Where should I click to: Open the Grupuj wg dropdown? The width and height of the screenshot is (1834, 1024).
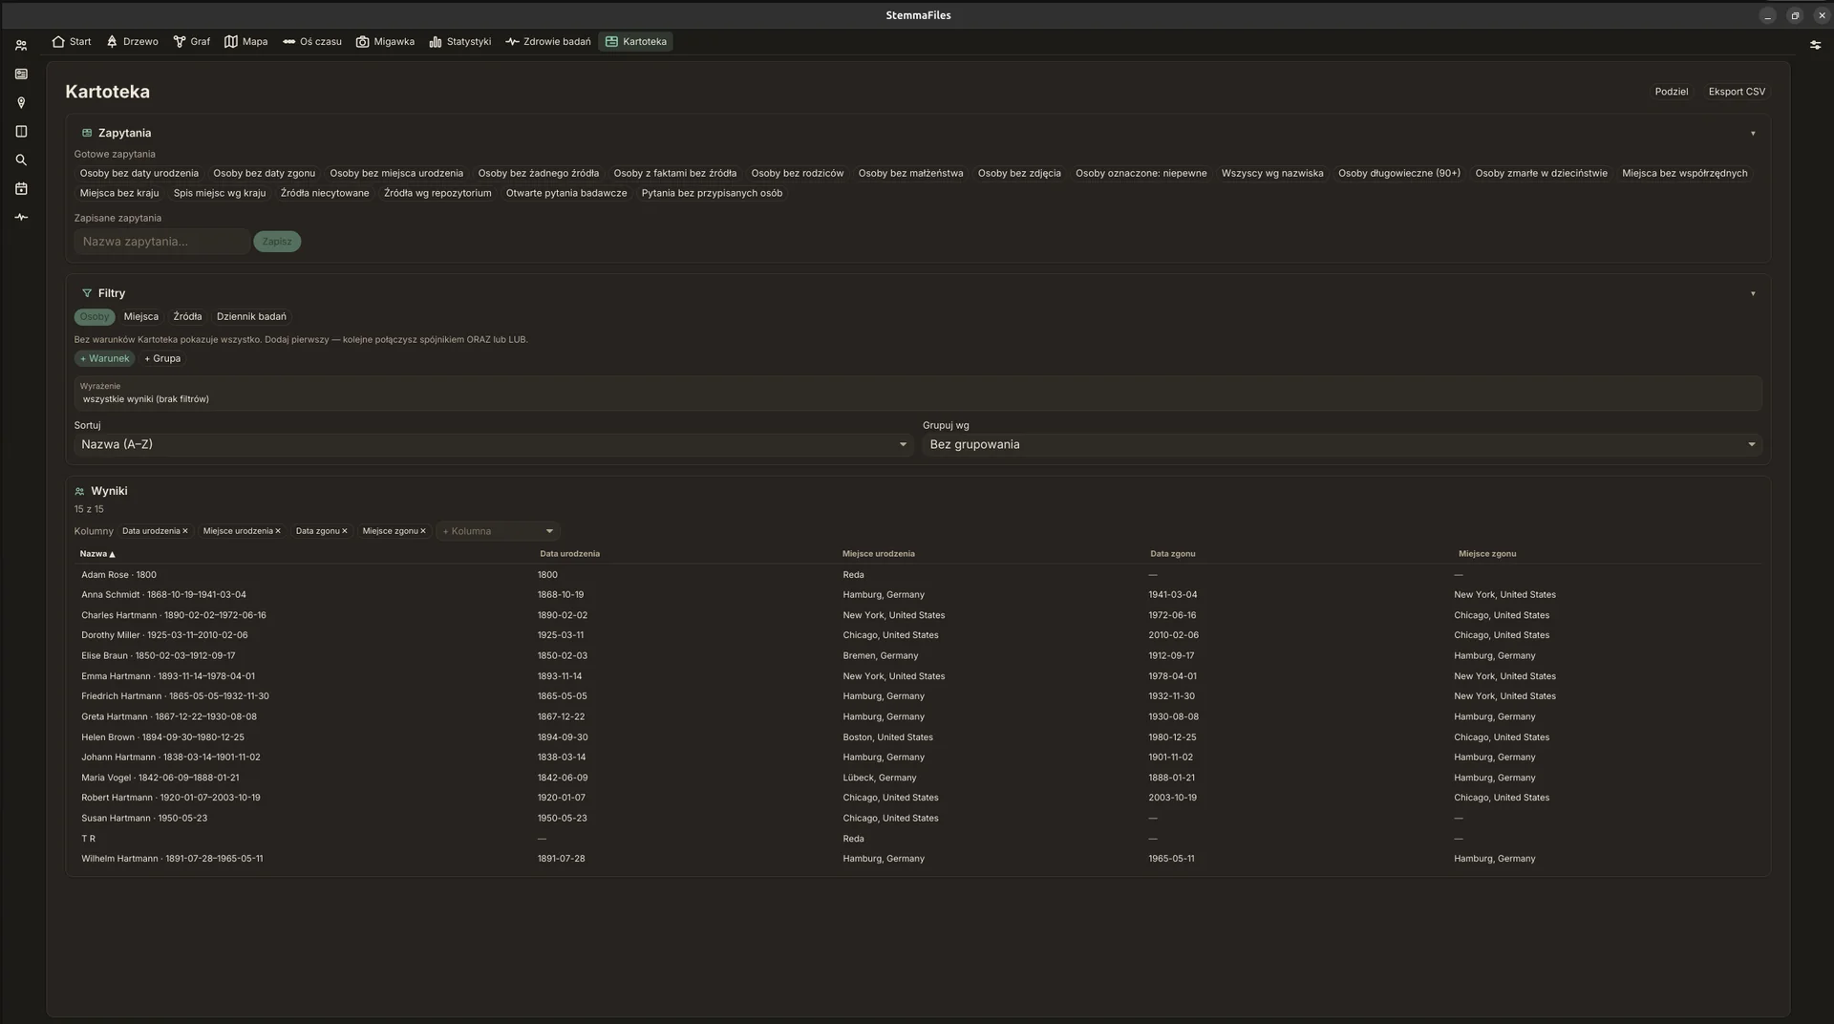click(1342, 444)
